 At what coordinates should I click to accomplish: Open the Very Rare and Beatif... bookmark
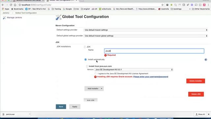124,9
